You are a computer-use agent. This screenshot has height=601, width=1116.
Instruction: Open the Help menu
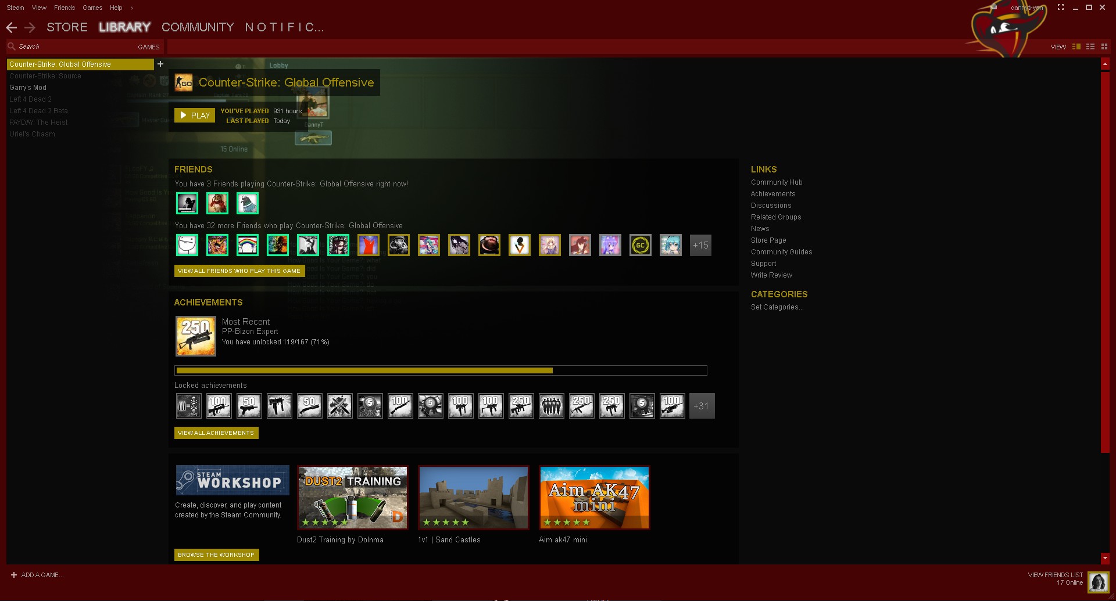click(x=116, y=8)
